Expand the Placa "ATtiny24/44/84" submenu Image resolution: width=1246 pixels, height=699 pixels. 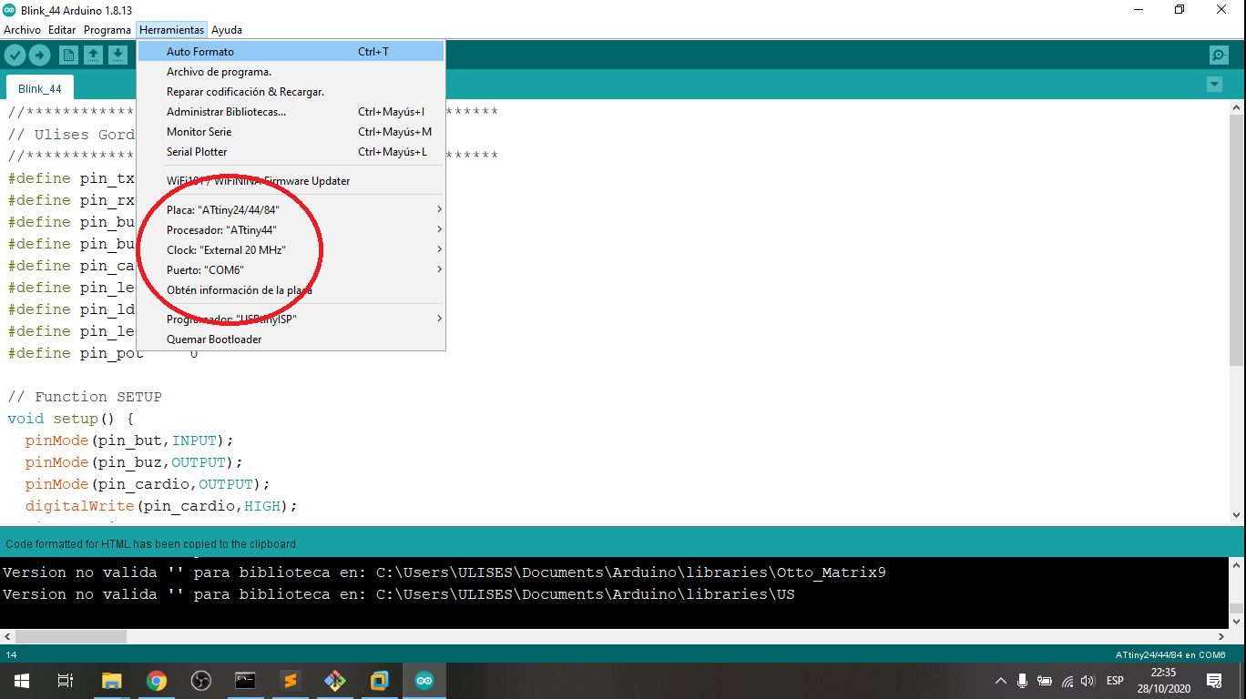pyautogui.click(x=291, y=210)
